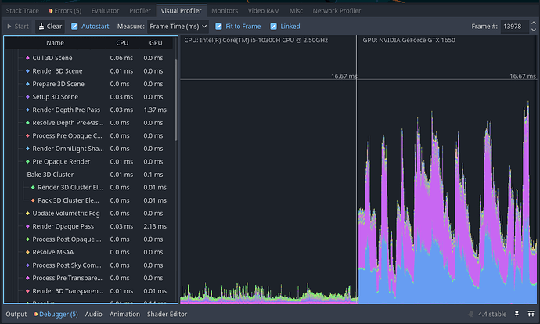
Task: Click the Cull 3D Scene color marker
Action: point(28,58)
